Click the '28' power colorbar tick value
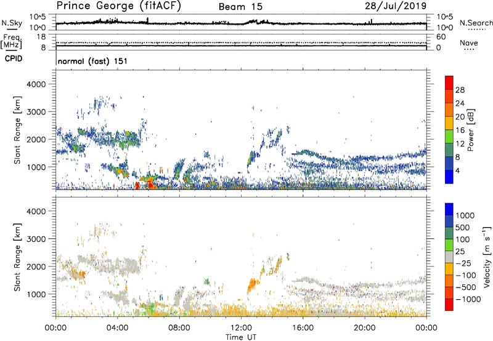Image resolution: width=493 pixels, height=341 pixels. 460,90
